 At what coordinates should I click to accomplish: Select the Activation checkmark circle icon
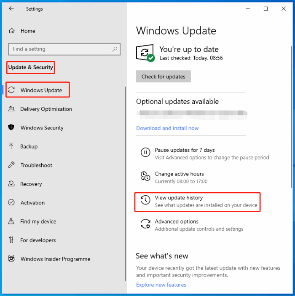point(11,202)
